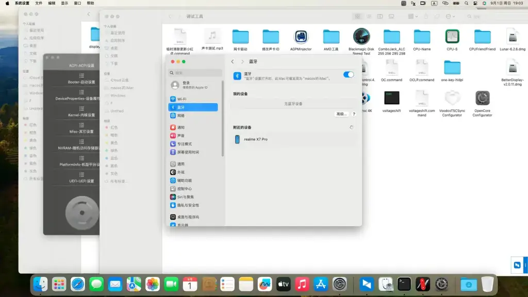This screenshot has height=297, width=528.
Task: Open 屏幕使用时间 (Screen Time) settings
Action: click(193, 152)
